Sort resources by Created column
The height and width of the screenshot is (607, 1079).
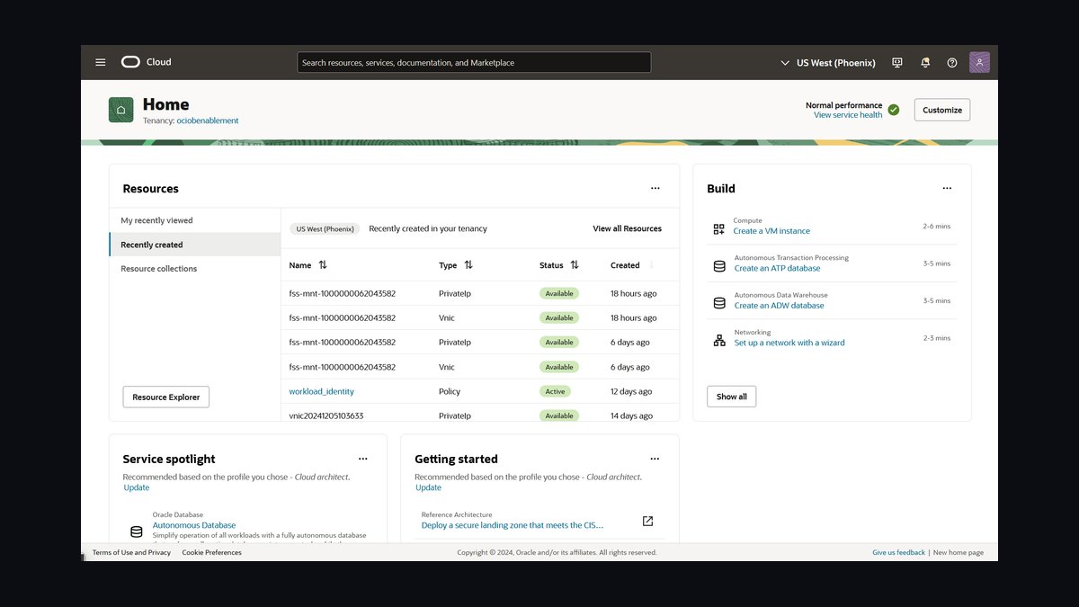coord(651,265)
